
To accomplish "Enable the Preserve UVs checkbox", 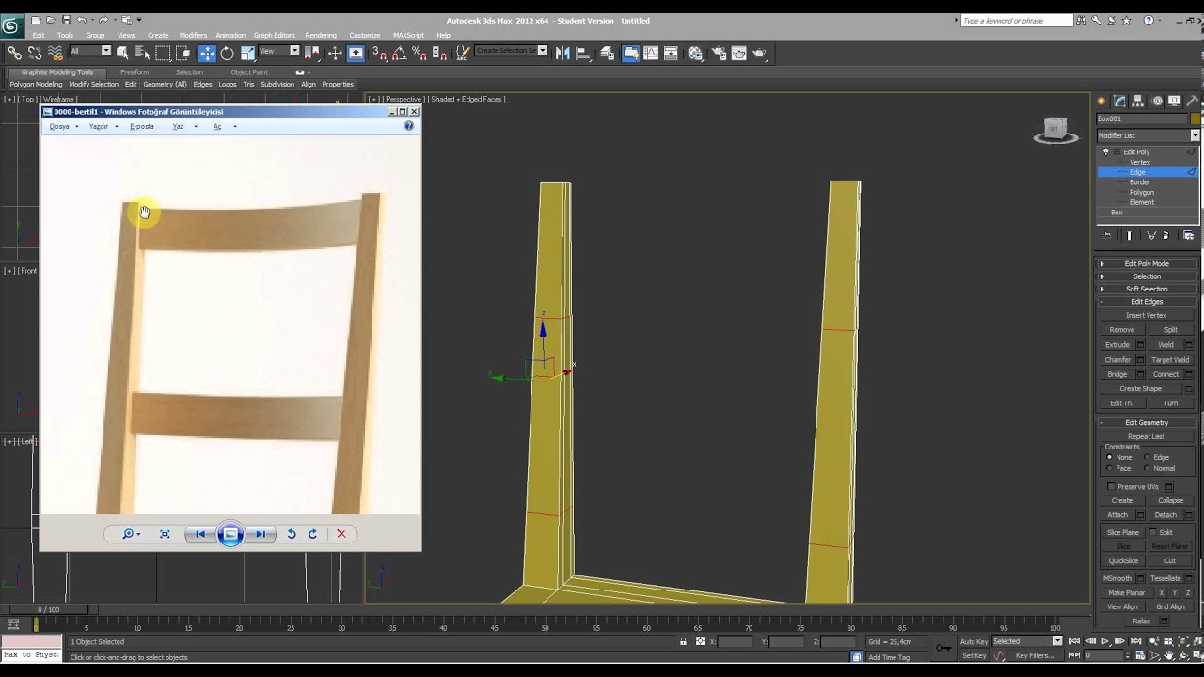I will (1111, 487).
